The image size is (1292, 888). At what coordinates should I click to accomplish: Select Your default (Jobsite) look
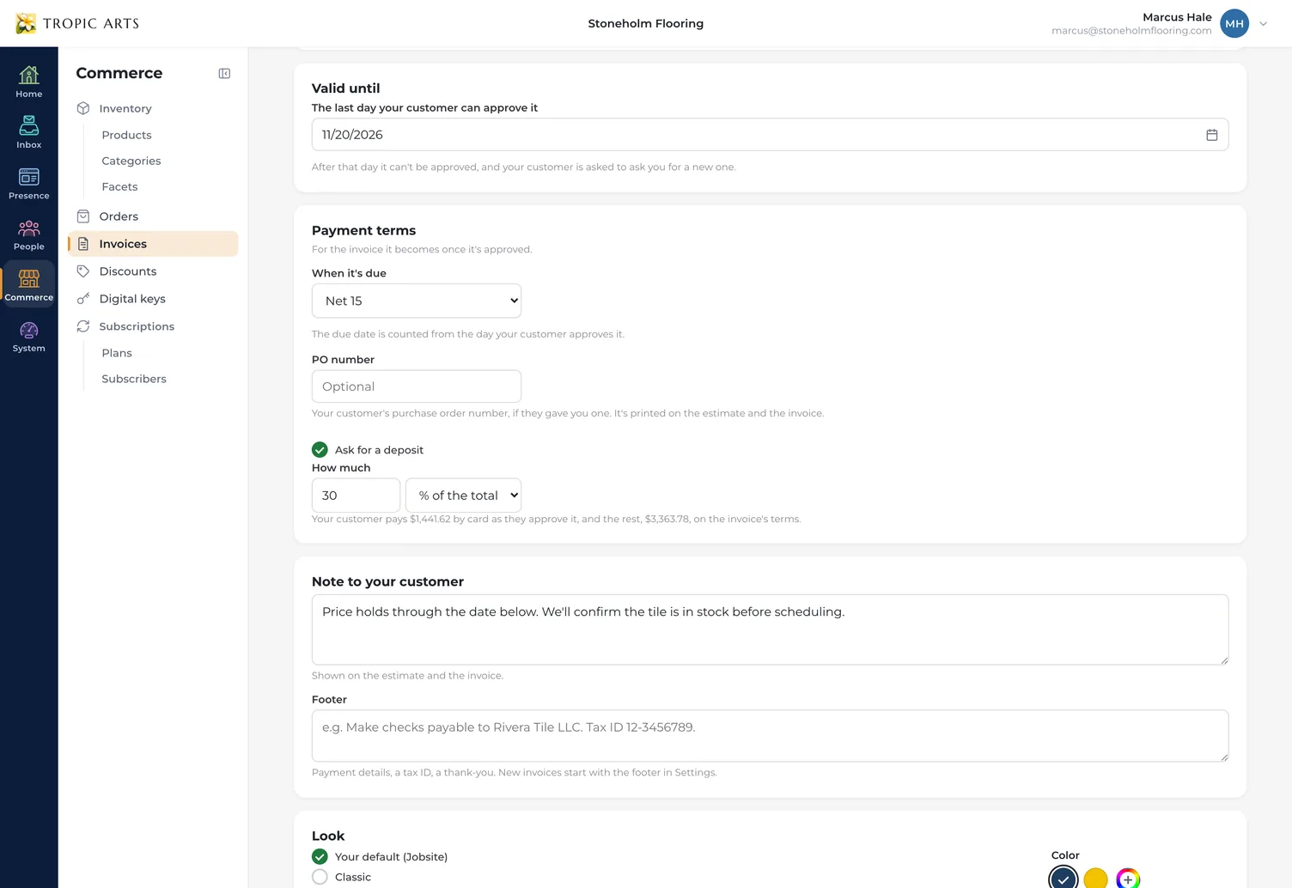320,857
